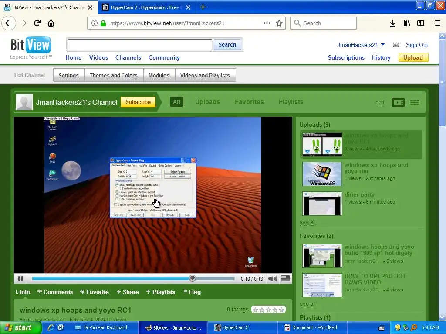The height and width of the screenshot is (334, 446).
Task: Open the Modules edit tab
Action: [x=159, y=75]
